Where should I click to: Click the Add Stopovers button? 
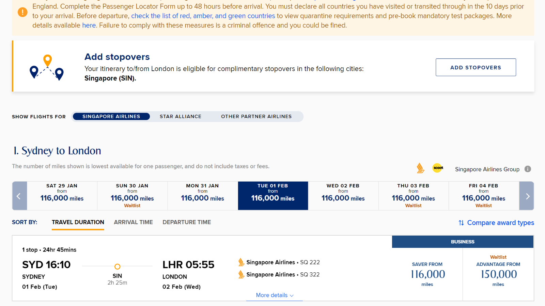click(476, 67)
